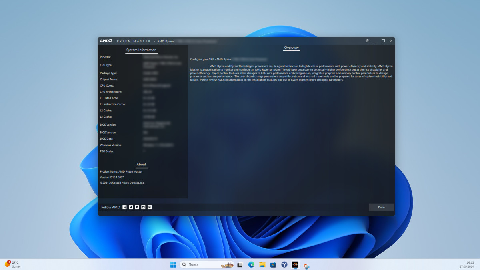This screenshot has width=480, height=270.
Task: Launch Microsoft Edge from taskbar
Action: [251, 264]
